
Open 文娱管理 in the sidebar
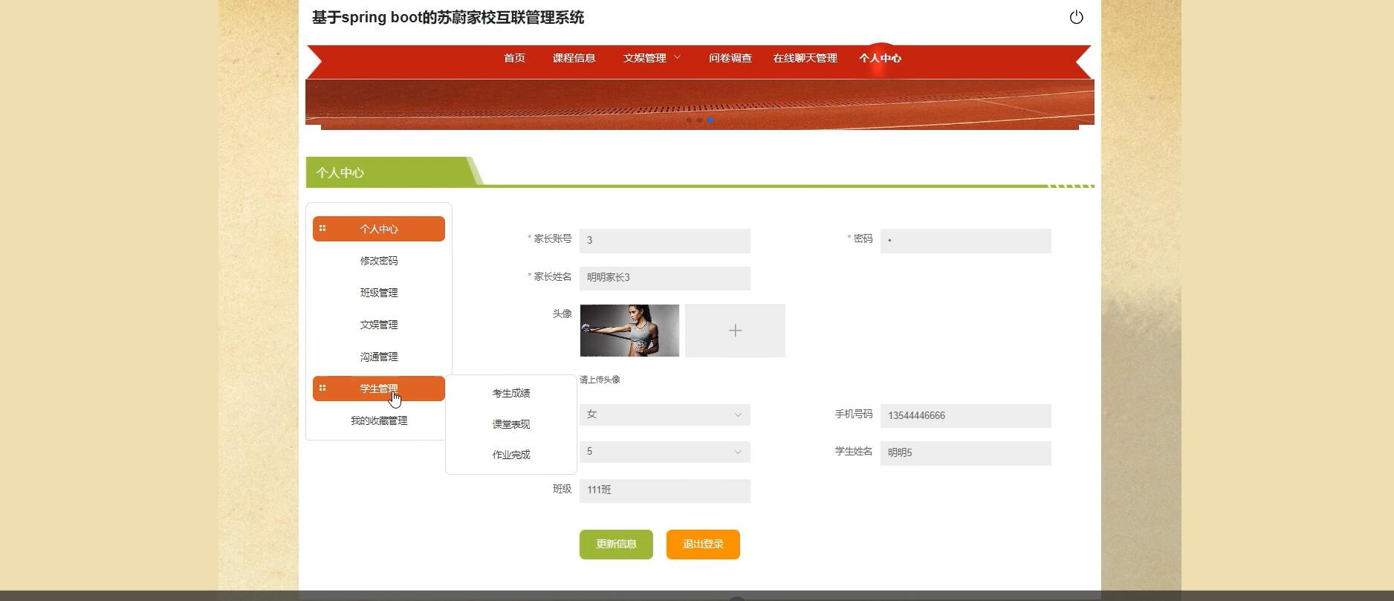tap(379, 325)
